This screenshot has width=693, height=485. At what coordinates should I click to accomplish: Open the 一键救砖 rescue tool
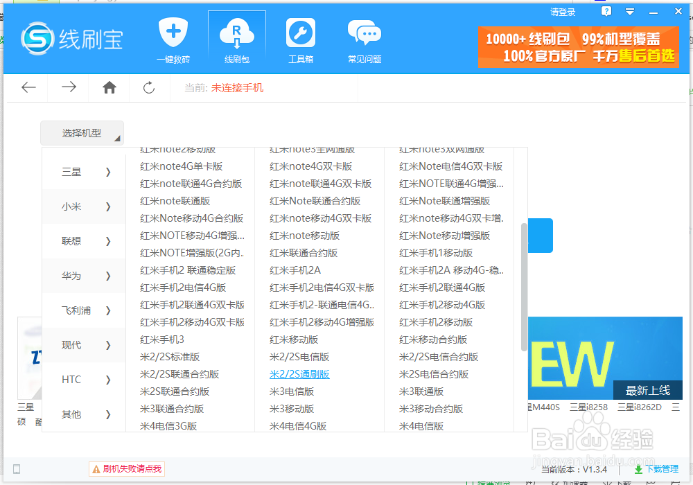click(x=173, y=39)
